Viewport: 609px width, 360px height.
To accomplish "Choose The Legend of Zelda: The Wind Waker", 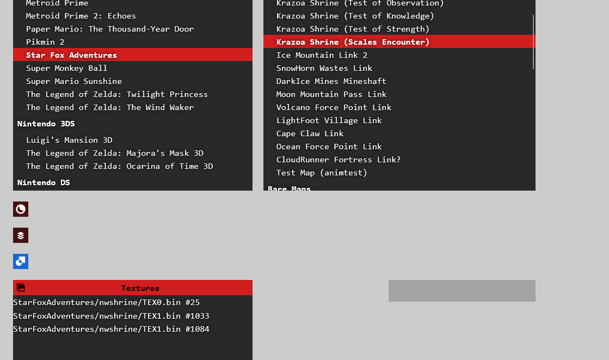I will [x=133, y=107].
